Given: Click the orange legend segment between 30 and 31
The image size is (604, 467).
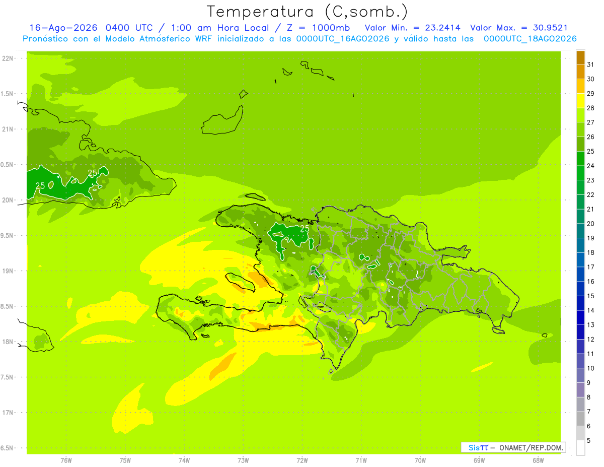Looking at the screenshot, I should click(580, 72).
